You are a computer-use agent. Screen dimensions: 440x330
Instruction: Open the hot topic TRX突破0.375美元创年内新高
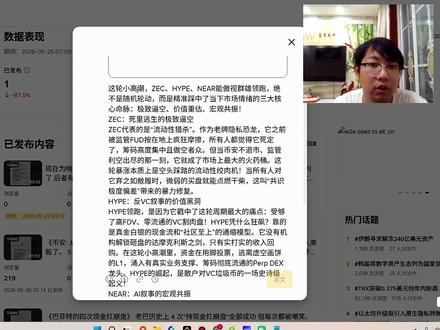396,288
